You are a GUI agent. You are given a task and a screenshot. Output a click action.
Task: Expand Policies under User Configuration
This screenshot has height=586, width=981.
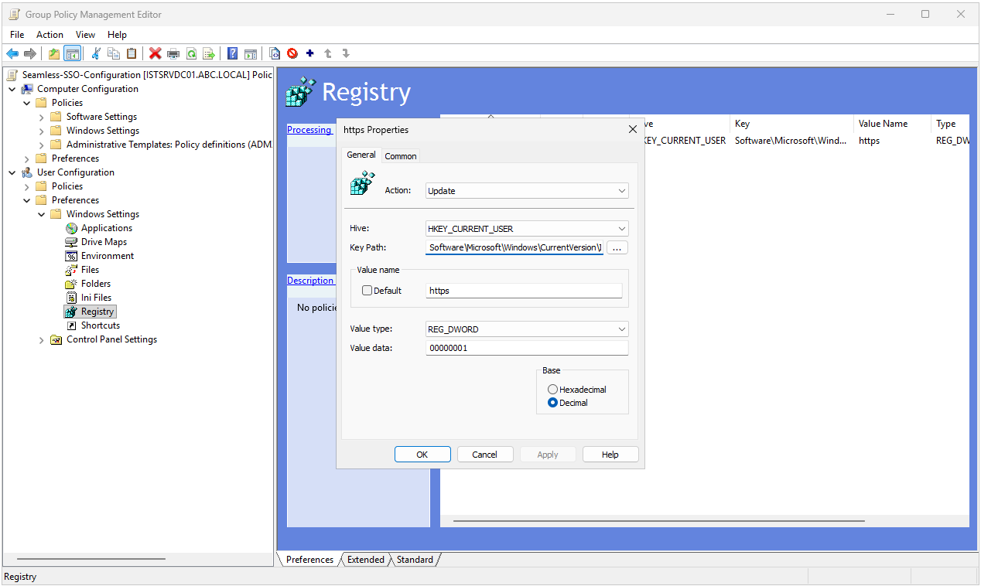(x=27, y=186)
